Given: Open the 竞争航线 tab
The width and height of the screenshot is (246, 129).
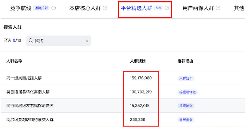Looking at the screenshot, I should pos(21,8).
